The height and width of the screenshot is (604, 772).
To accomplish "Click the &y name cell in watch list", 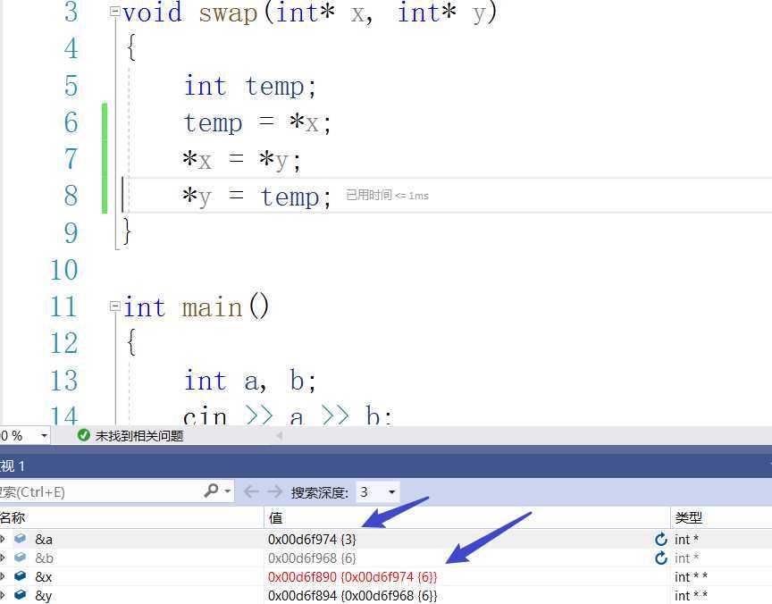I will [43, 596].
